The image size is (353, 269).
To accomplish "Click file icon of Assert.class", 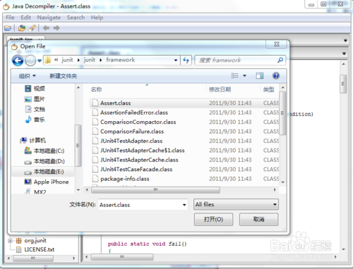I will pyautogui.click(x=95, y=103).
